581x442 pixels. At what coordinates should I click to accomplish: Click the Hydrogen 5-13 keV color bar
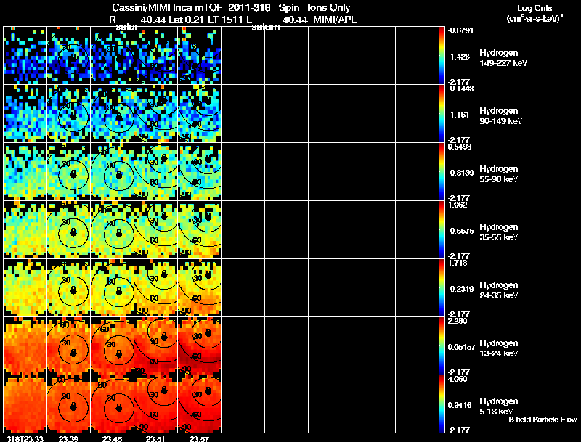(x=442, y=404)
